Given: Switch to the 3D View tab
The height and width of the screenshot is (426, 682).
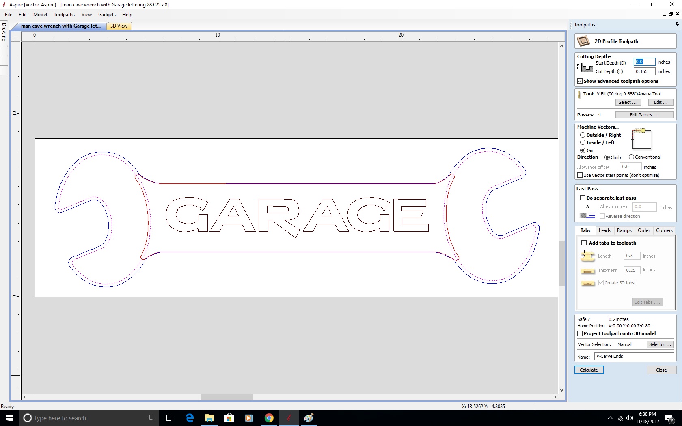Looking at the screenshot, I should (x=119, y=26).
